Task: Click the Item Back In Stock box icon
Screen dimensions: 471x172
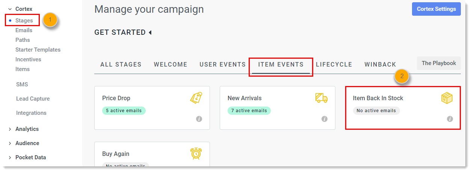Action: [x=447, y=98]
